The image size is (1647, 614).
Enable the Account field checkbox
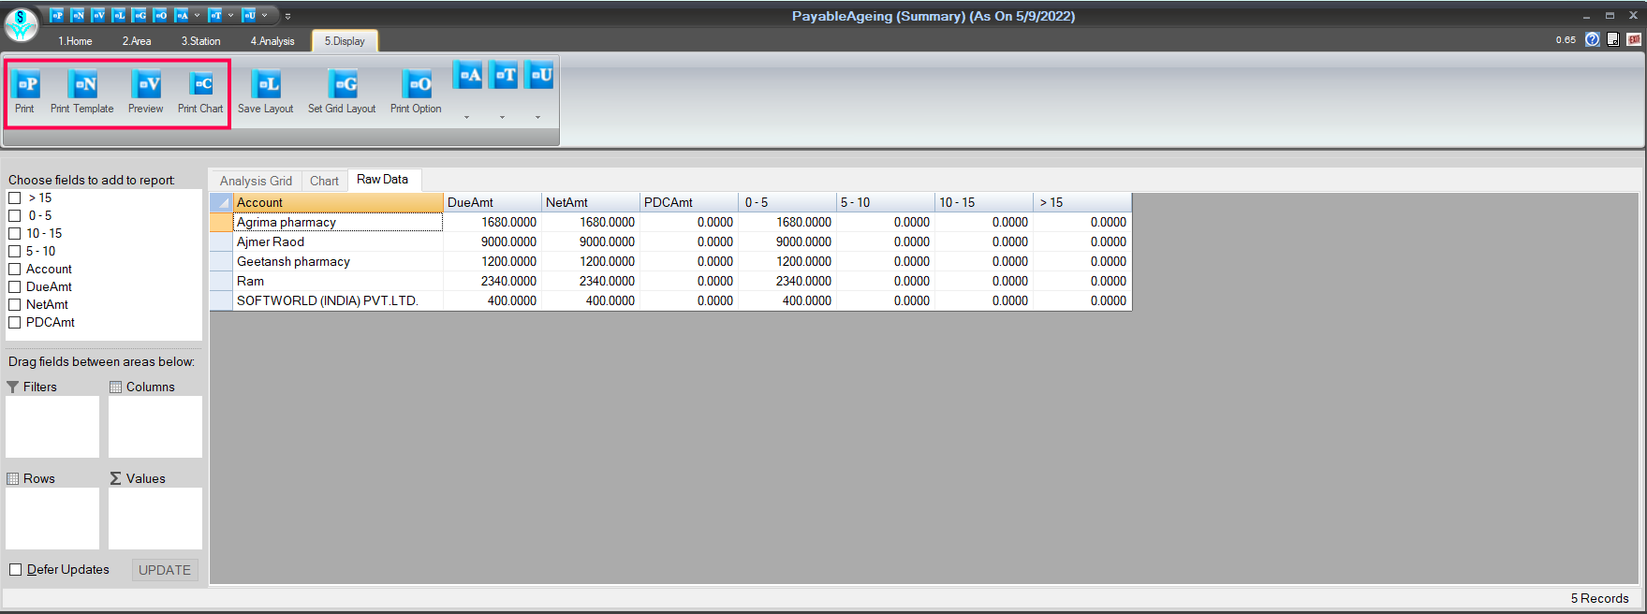point(15,270)
